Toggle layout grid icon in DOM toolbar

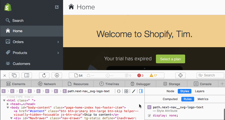(x=126, y=91)
